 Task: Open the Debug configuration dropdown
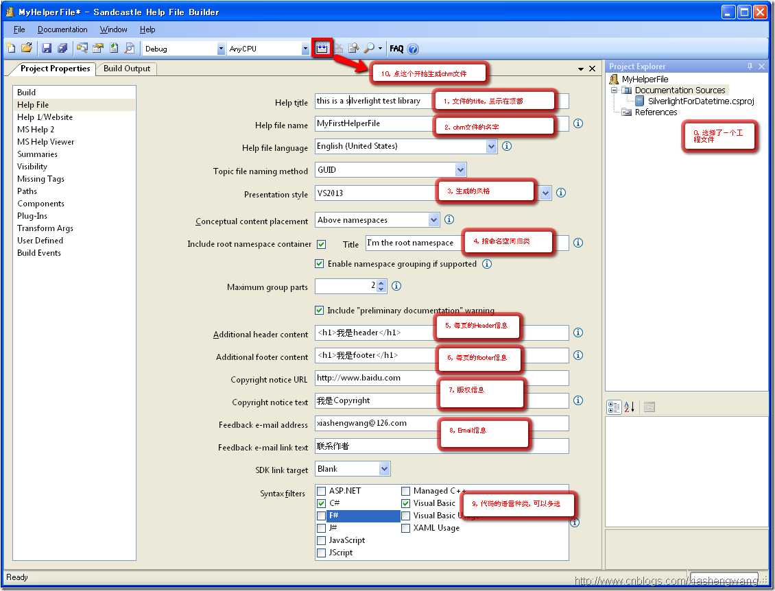pyautogui.click(x=221, y=49)
